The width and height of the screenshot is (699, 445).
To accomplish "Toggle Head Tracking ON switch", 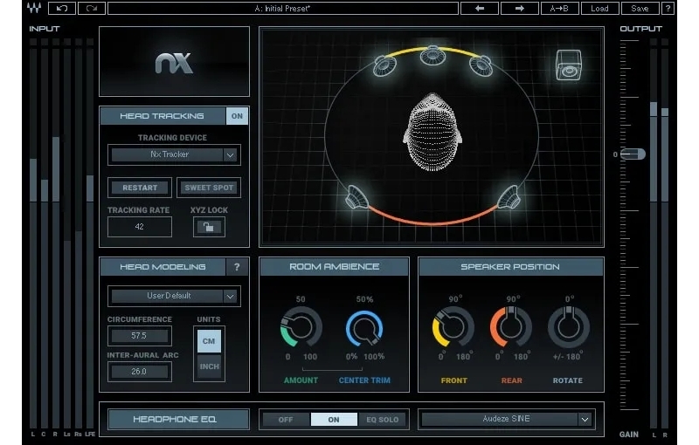I will 237,116.
